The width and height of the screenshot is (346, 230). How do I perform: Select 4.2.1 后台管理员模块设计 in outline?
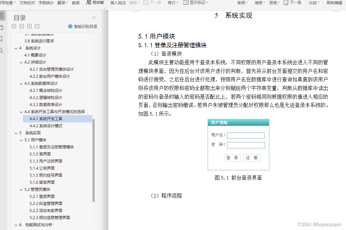(x=52, y=69)
